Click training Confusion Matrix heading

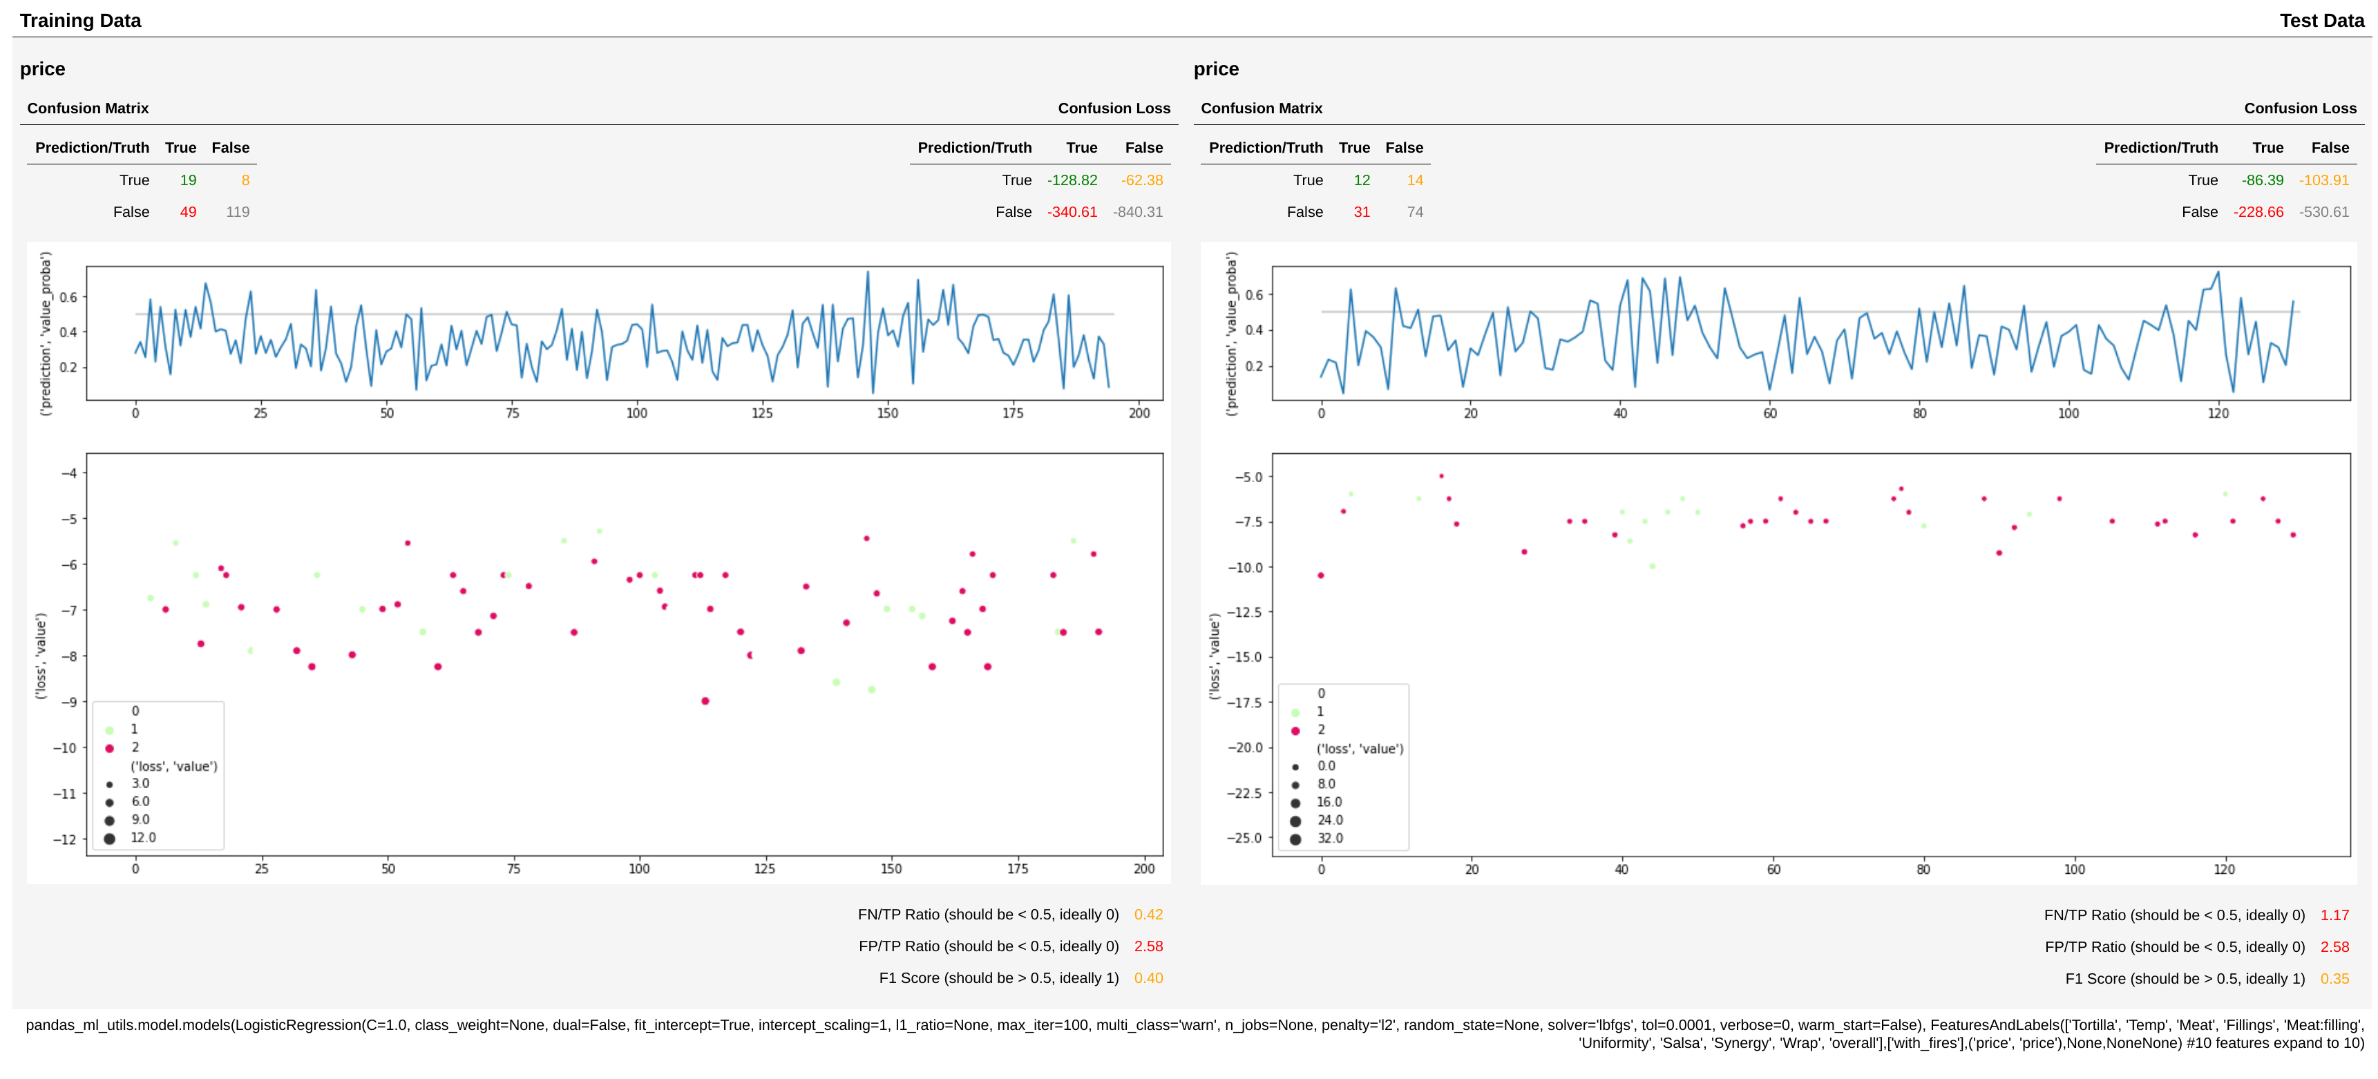[88, 108]
